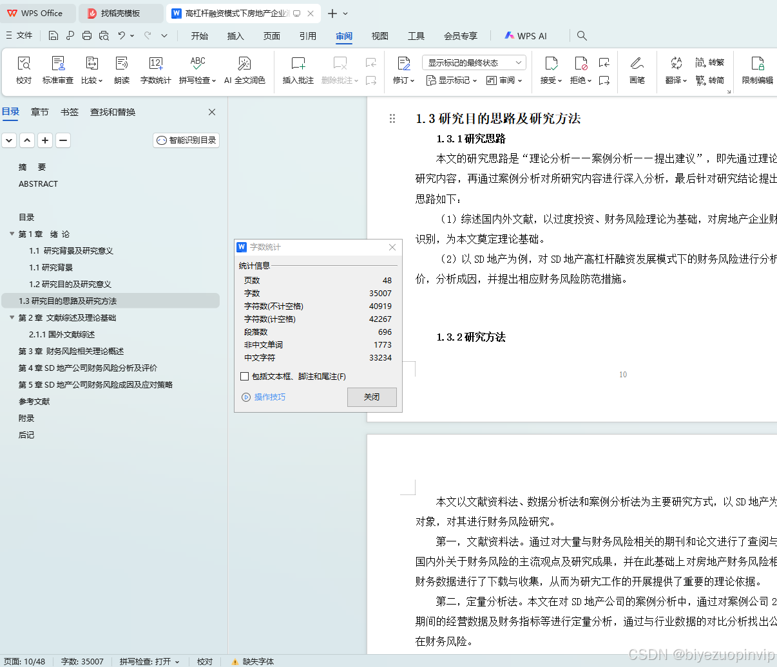Viewport: 777px width, 667px height.
Task: Close the navigation pane with X
Action: tap(212, 112)
